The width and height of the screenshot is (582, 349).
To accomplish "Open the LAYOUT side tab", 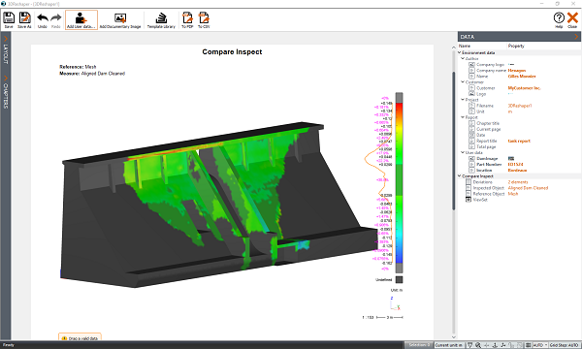I will point(6,50).
